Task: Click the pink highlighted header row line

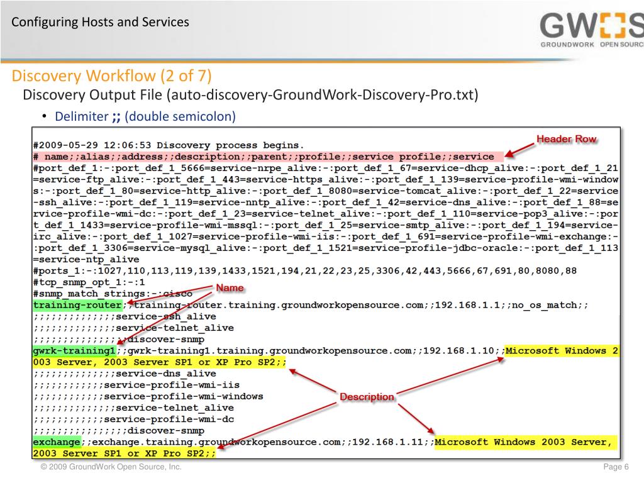Action: (268, 157)
